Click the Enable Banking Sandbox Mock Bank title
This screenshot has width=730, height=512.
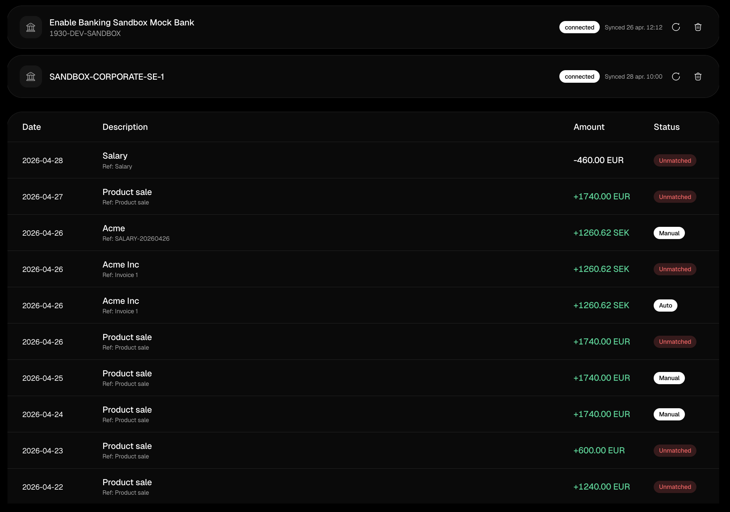pos(122,22)
